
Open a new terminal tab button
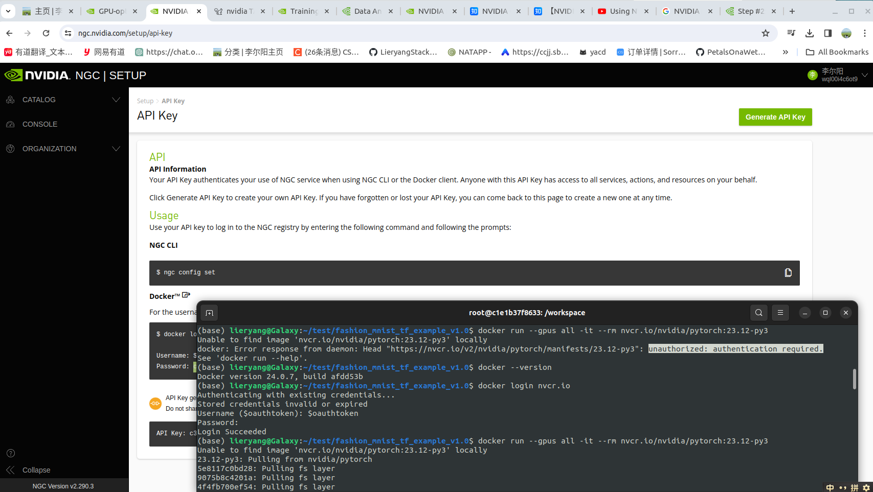[210, 313]
